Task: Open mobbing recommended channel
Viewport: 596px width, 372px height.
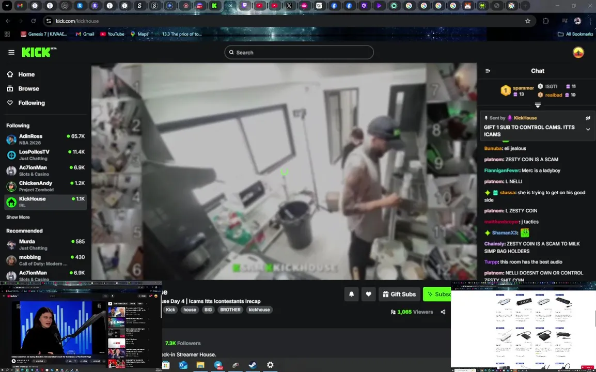Action: 45,260
